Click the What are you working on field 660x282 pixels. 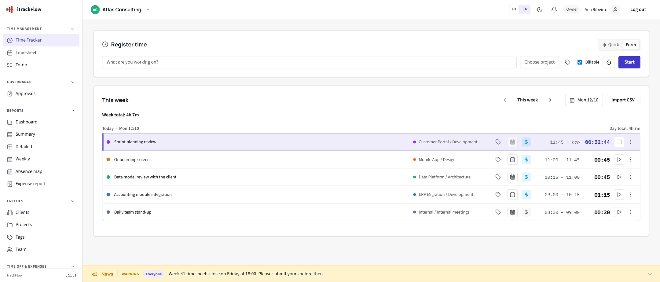pyautogui.click(x=309, y=62)
